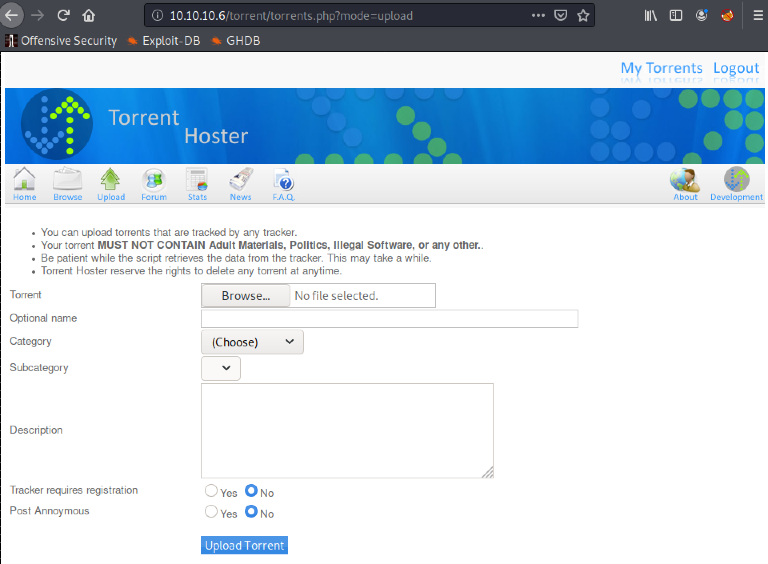The width and height of the screenshot is (768, 564).
Task: Click Browse... to choose a torrent file
Action: point(246,296)
